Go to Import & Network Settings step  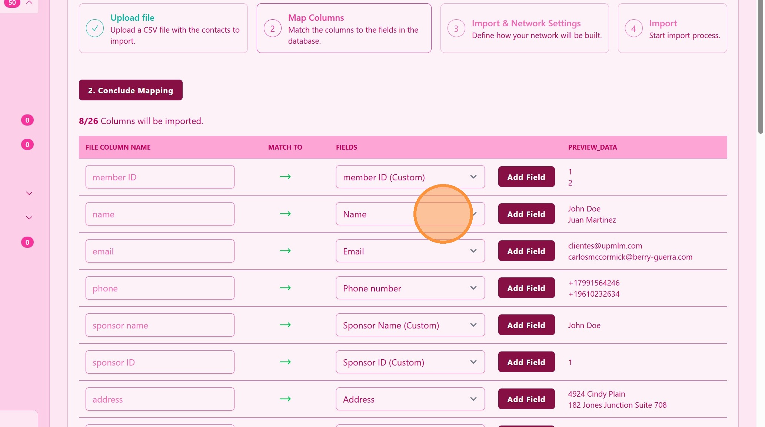526,23
